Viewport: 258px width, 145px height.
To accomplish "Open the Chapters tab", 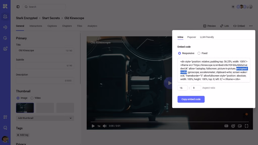I will [67, 26].
